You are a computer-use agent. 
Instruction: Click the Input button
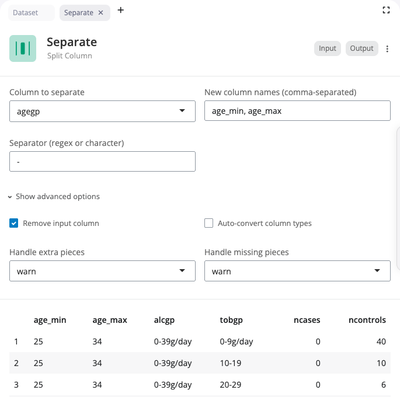pos(328,48)
